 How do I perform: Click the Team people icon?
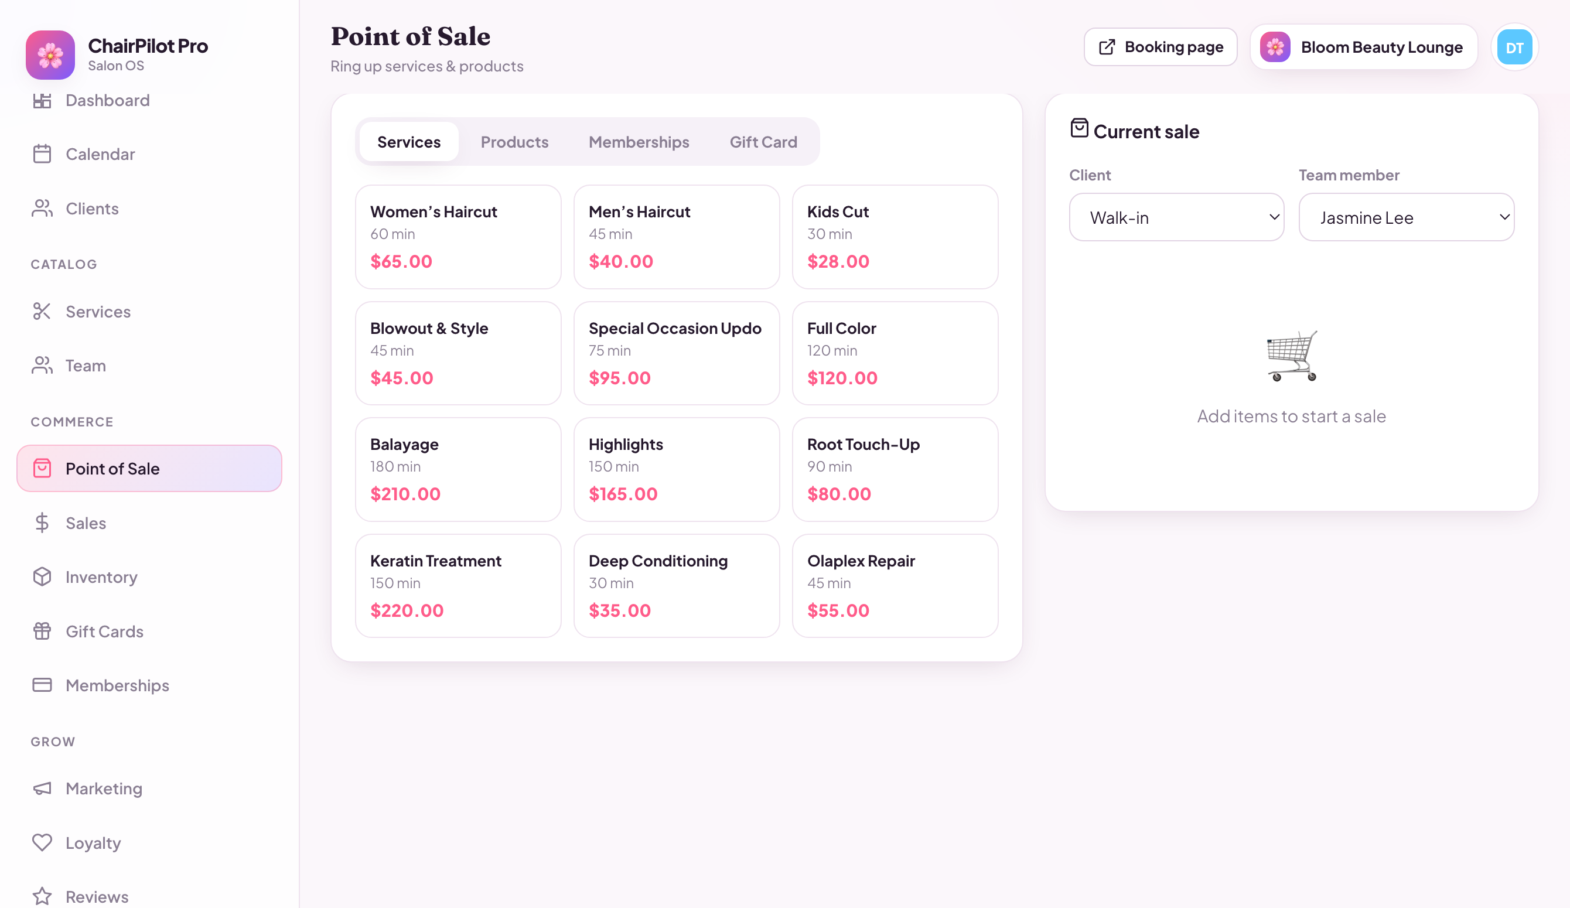(x=42, y=365)
